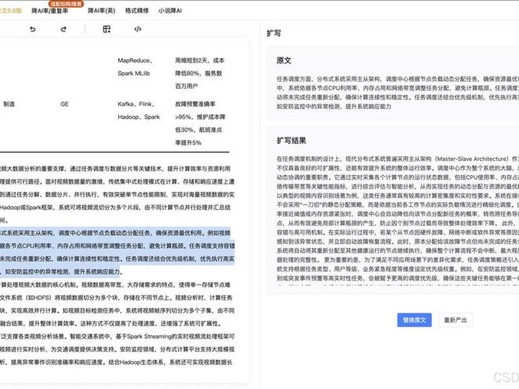This screenshot has width=519, height=389.
Task: Insert a table via the table icon
Action: point(106,29)
